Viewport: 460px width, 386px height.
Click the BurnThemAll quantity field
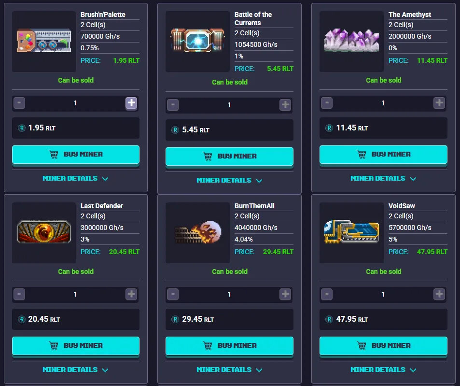pos(229,294)
